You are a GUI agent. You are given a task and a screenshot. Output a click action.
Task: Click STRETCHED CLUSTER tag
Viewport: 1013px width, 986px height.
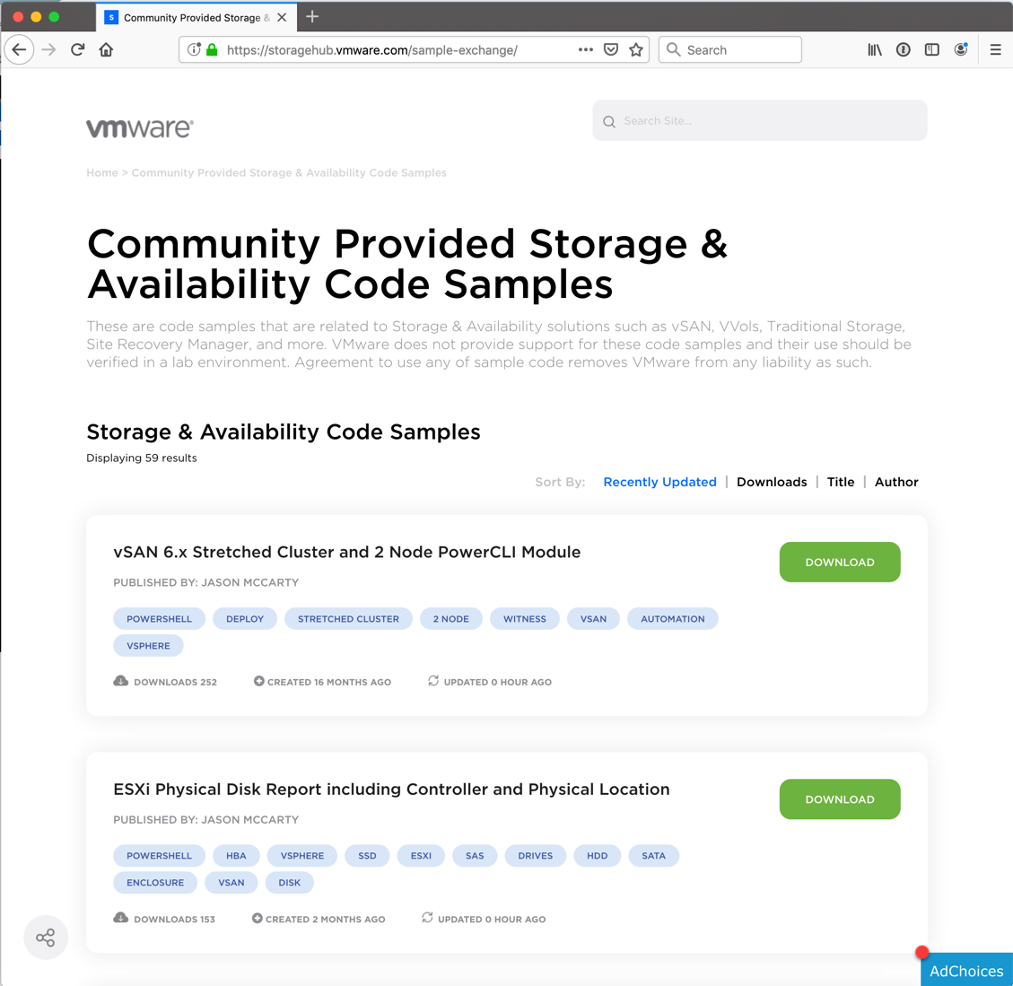click(348, 619)
